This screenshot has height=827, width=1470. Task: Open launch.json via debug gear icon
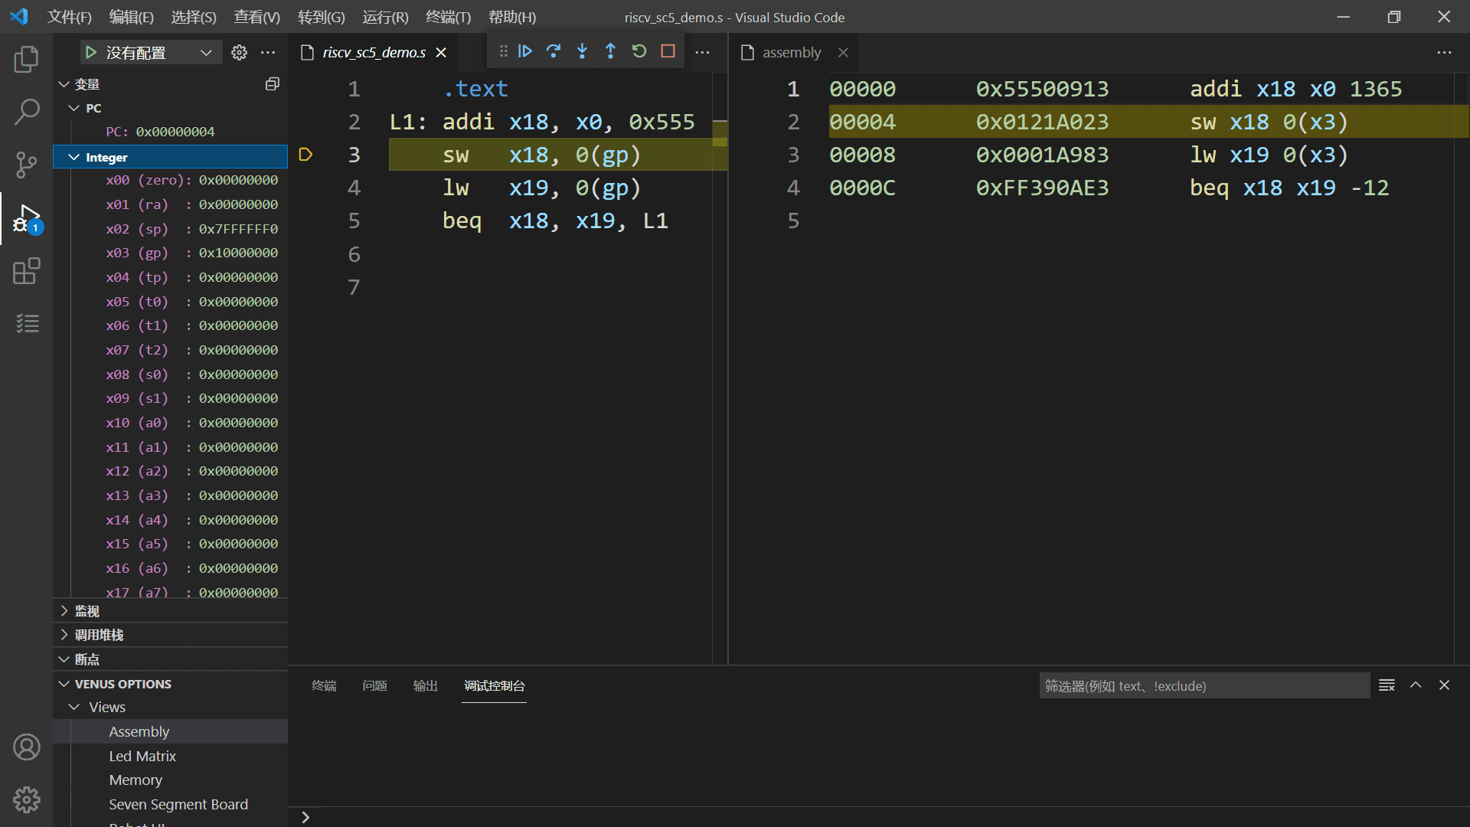[240, 52]
